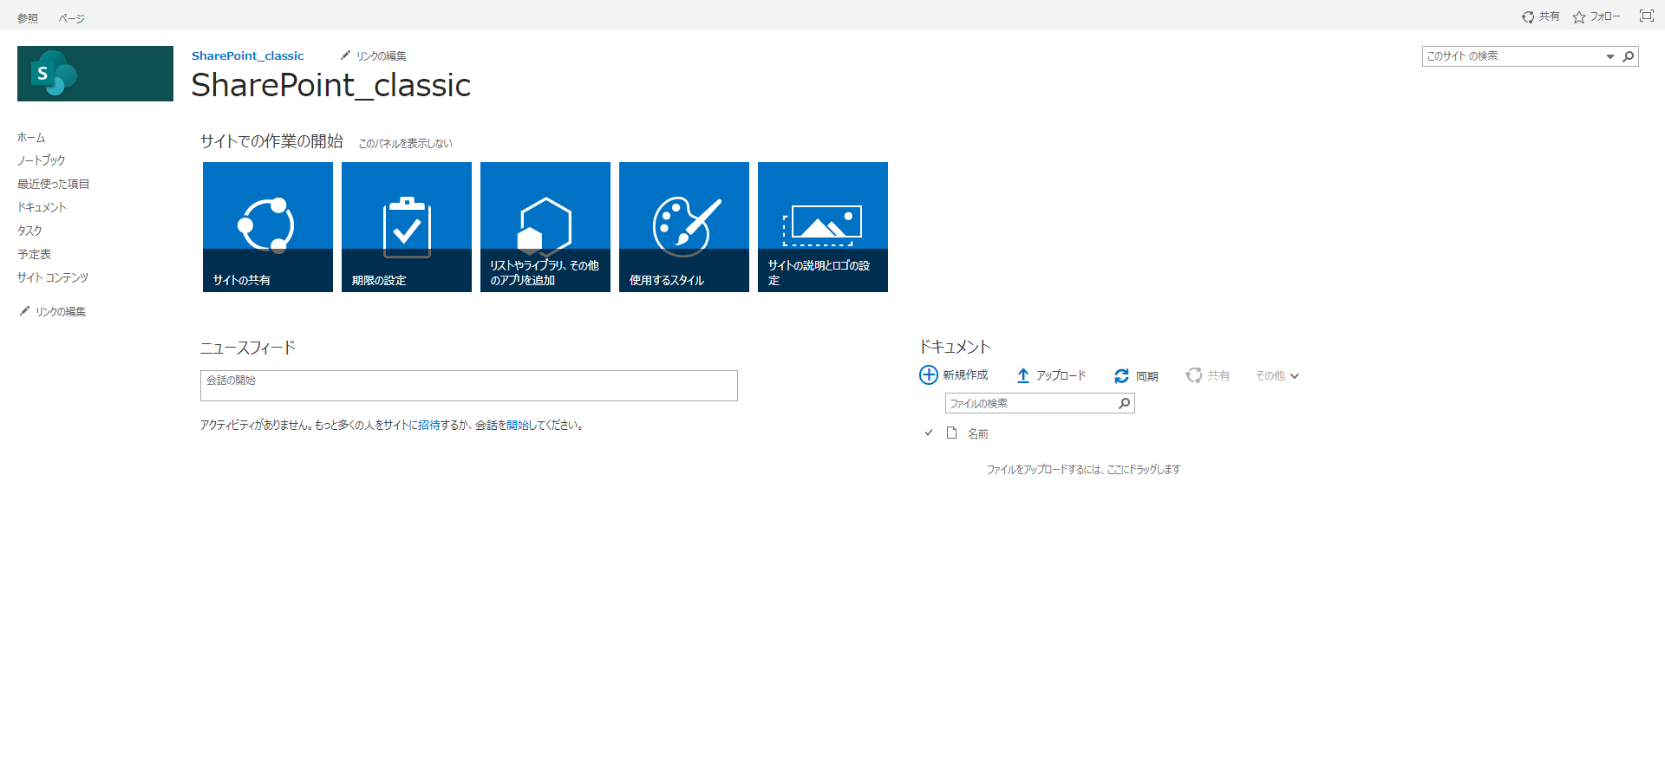Expand the site search scope dropdown
Viewport: 1665px width, 768px height.
pyautogui.click(x=1610, y=56)
